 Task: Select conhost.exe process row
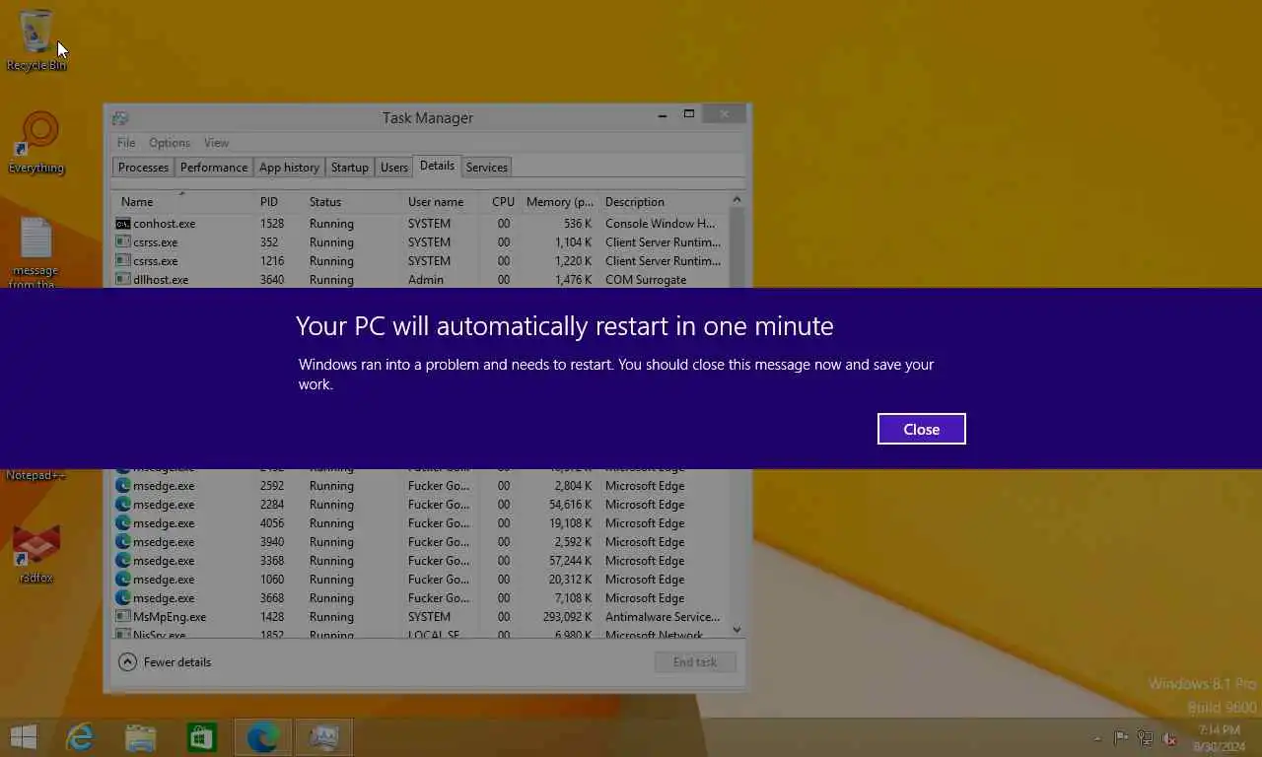pos(421,224)
